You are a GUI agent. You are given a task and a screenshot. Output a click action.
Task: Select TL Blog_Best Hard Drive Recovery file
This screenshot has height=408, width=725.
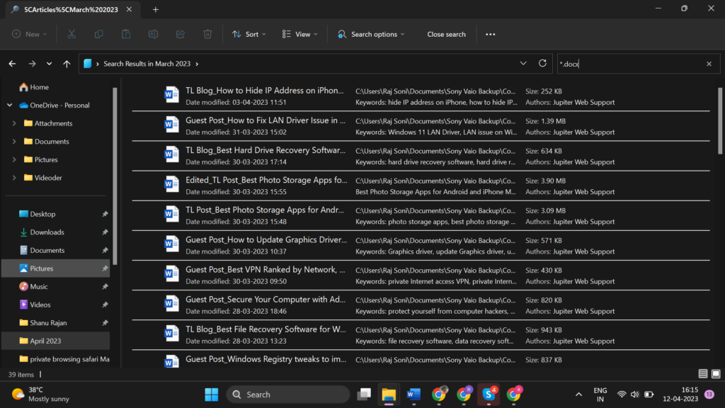421,156
